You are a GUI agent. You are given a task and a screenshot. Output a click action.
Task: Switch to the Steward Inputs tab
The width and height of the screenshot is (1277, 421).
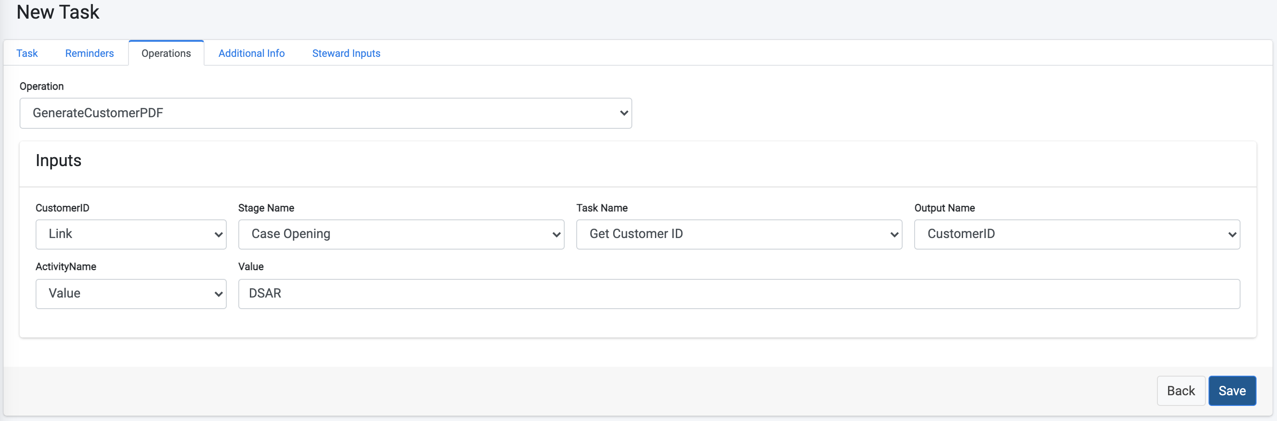pyautogui.click(x=346, y=53)
